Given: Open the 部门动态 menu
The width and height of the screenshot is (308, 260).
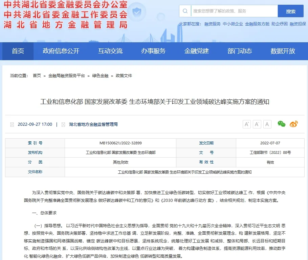Looking at the screenshot, I should 240,51.
